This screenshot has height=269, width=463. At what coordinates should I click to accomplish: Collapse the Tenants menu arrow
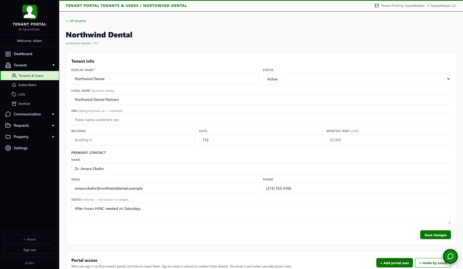pyautogui.click(x=54, y=65)
